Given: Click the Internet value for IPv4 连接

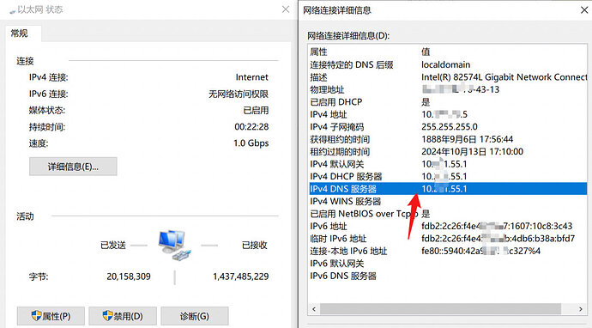Looking at the screenshot, I should pos(252,77).
